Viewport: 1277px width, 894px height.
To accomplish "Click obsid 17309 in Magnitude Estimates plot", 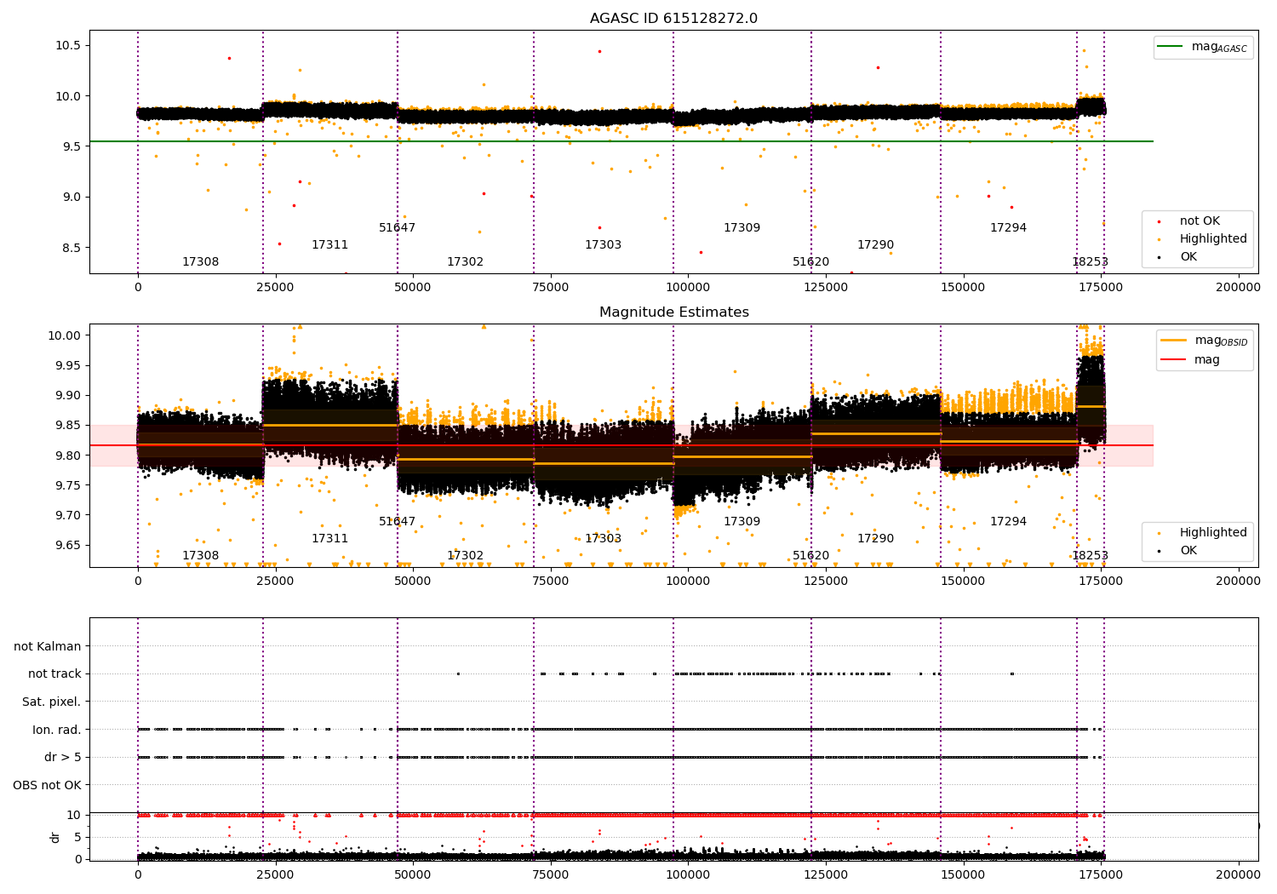I will pyautogui.click(x=742, y=522).
